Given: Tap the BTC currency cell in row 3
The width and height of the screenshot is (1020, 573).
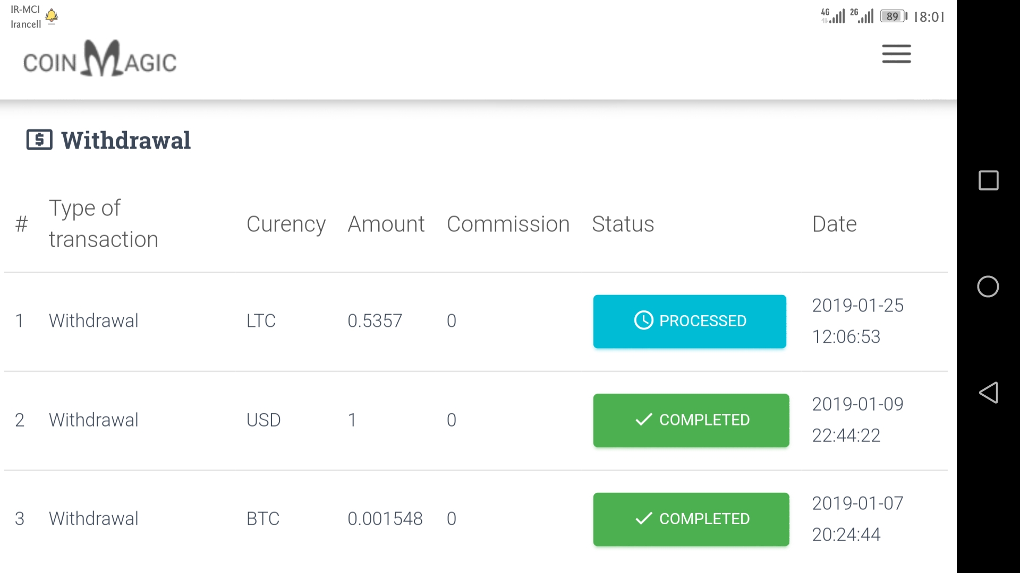Looking at the screenshot, I should [x=262, y=518].
